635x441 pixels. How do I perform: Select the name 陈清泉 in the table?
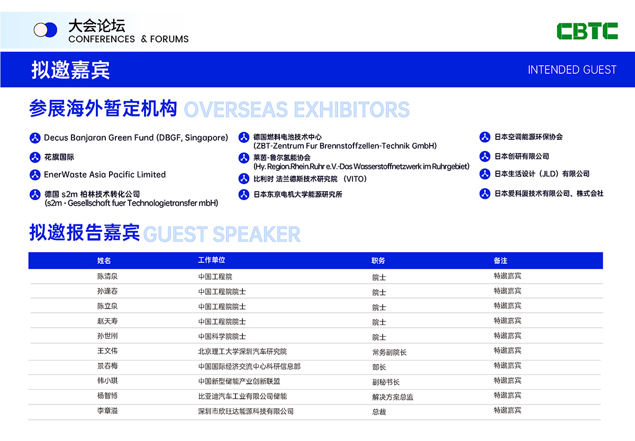pos(107,276)
